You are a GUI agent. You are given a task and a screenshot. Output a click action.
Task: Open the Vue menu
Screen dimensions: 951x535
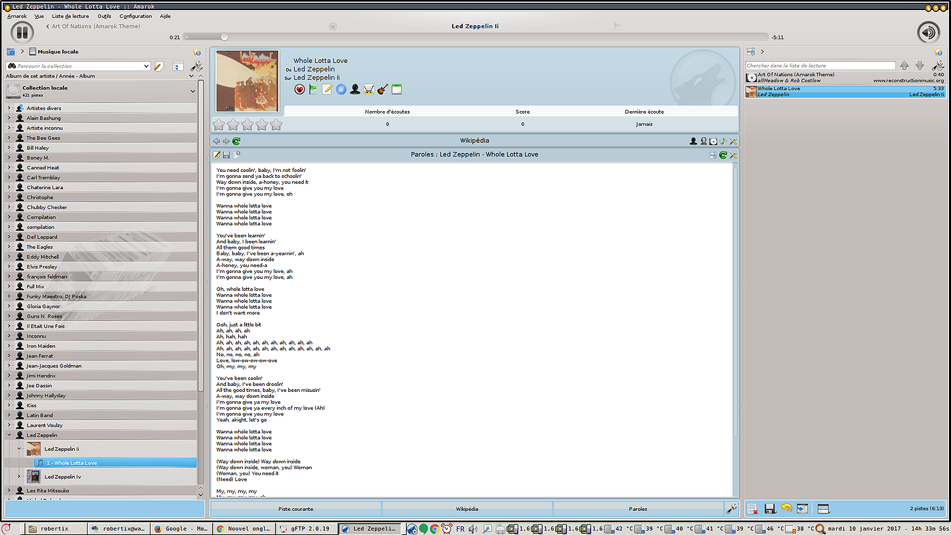click(39, 16)
